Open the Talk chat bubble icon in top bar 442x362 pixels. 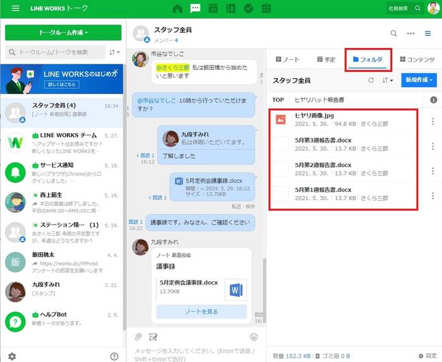195,8
